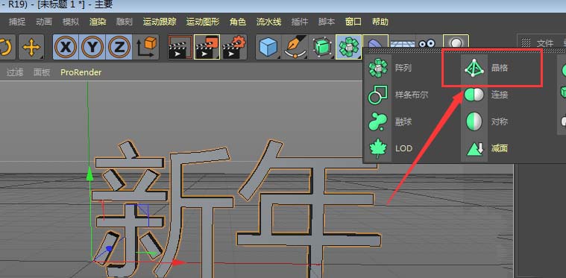This screenshot has height=278, width=566.
Task: Open the 渲染 menu
Action: [98, 22]
